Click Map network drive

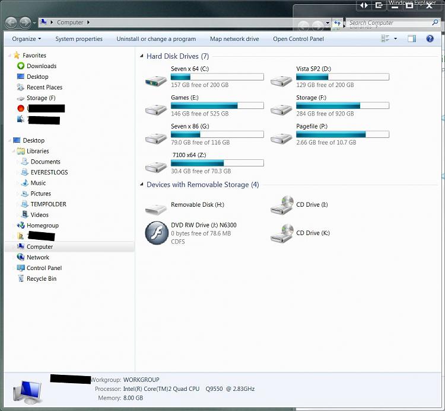pyautogui.click(x=234, y=39)
